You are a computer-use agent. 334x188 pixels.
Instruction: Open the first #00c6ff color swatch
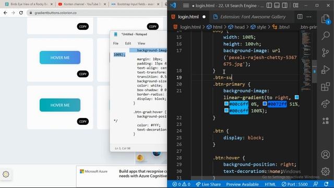226,103
